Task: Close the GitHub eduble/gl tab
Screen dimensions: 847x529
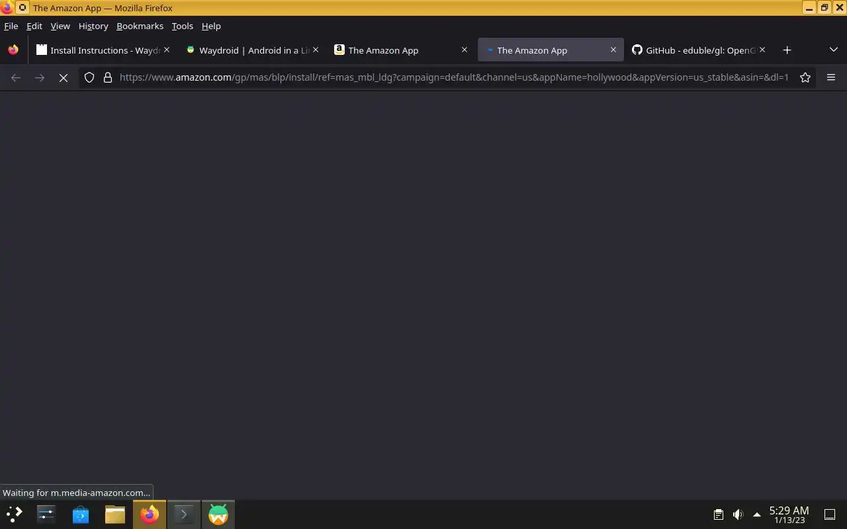Action: pyautogui.click(x=762, y=50)
